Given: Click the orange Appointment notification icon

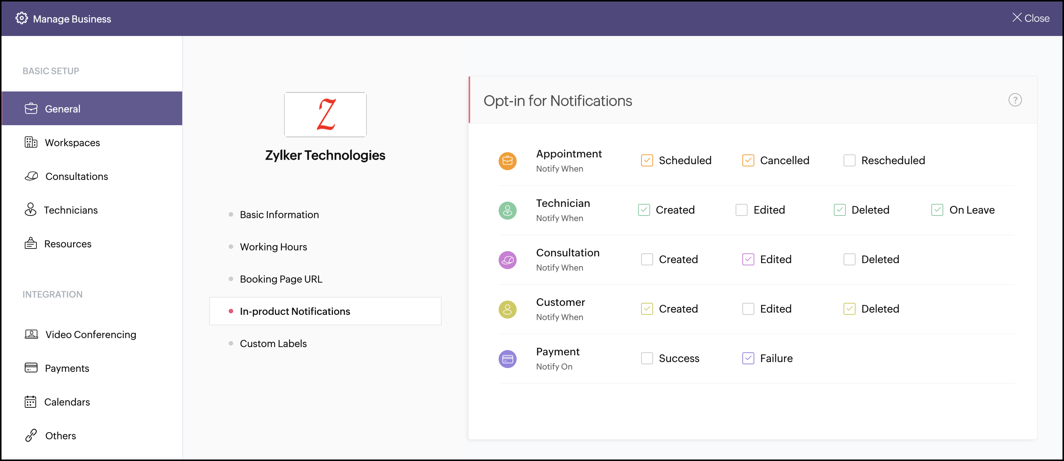Looking at the screenshot, I should (x=507, y=161).
